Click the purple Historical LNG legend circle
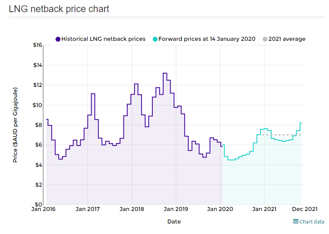Viewport: 329px width, 234px height. coord(58,39)
